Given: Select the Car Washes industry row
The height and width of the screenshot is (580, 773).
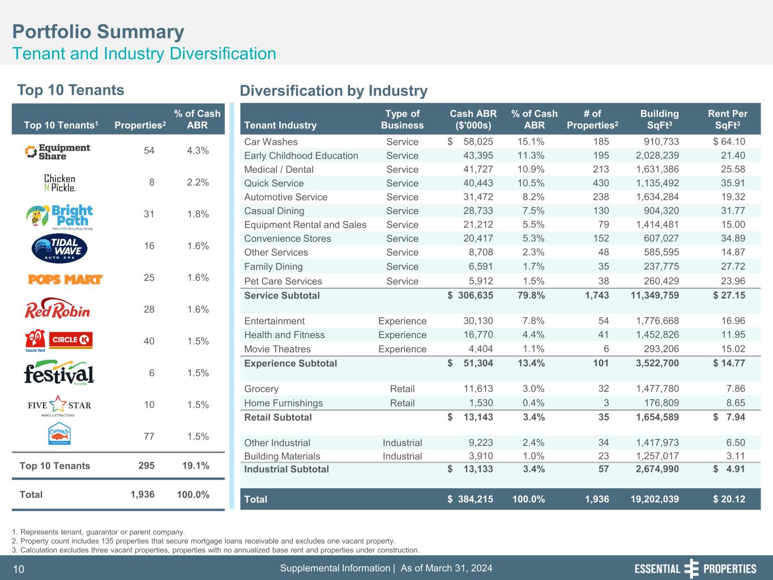Looking at the screenshot, I should click(x=271, y=142).
